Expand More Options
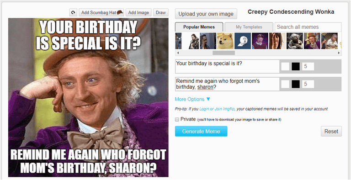351x180 pixels. point(192,99)
